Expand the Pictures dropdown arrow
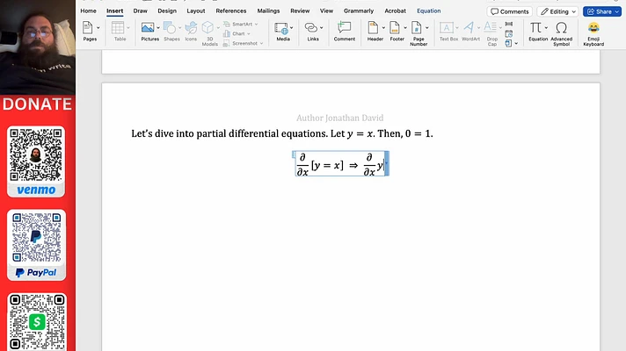626x351 pixels. point(158,28)
